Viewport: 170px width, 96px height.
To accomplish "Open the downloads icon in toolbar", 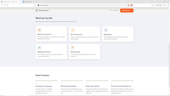I will click(155, 5).
